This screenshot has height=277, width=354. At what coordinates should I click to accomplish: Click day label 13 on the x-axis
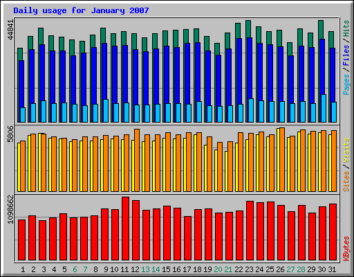[145, 269]
